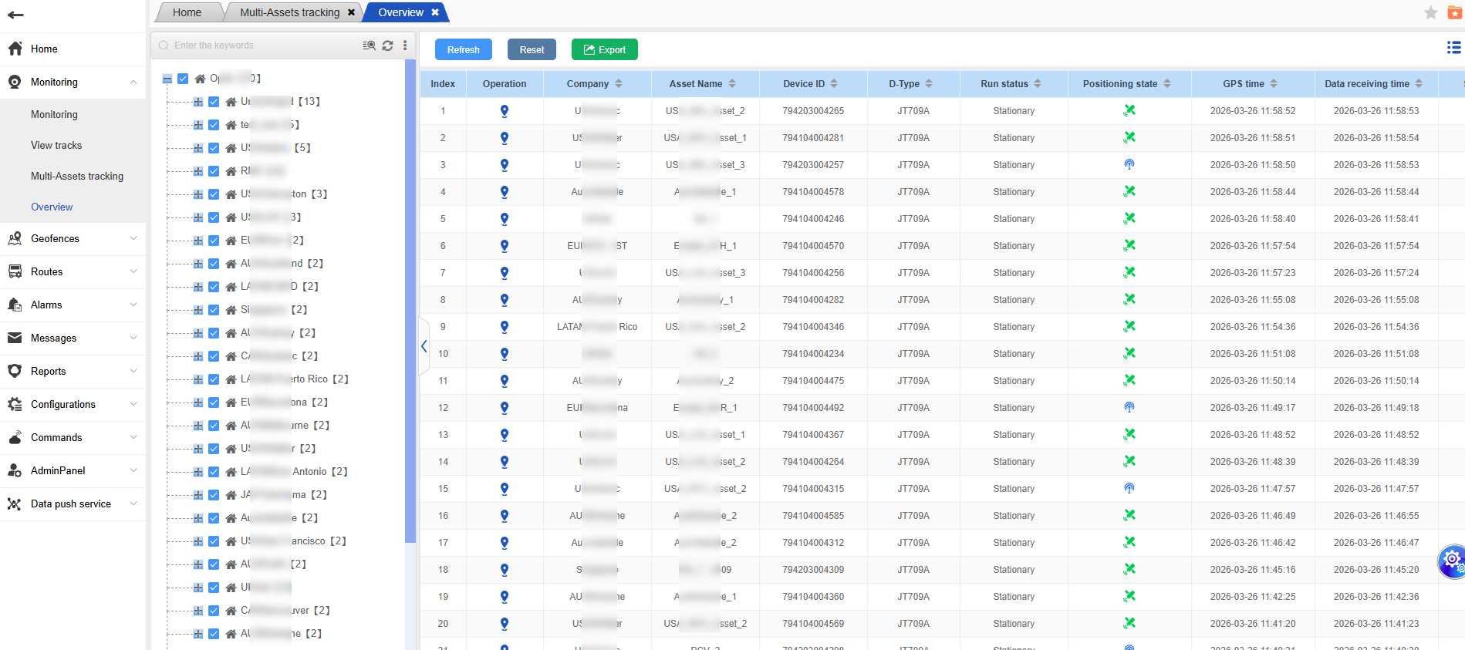1465x650 pixels.
Task: Open the column list icon at the table's right
Action: coord(1453,48)
